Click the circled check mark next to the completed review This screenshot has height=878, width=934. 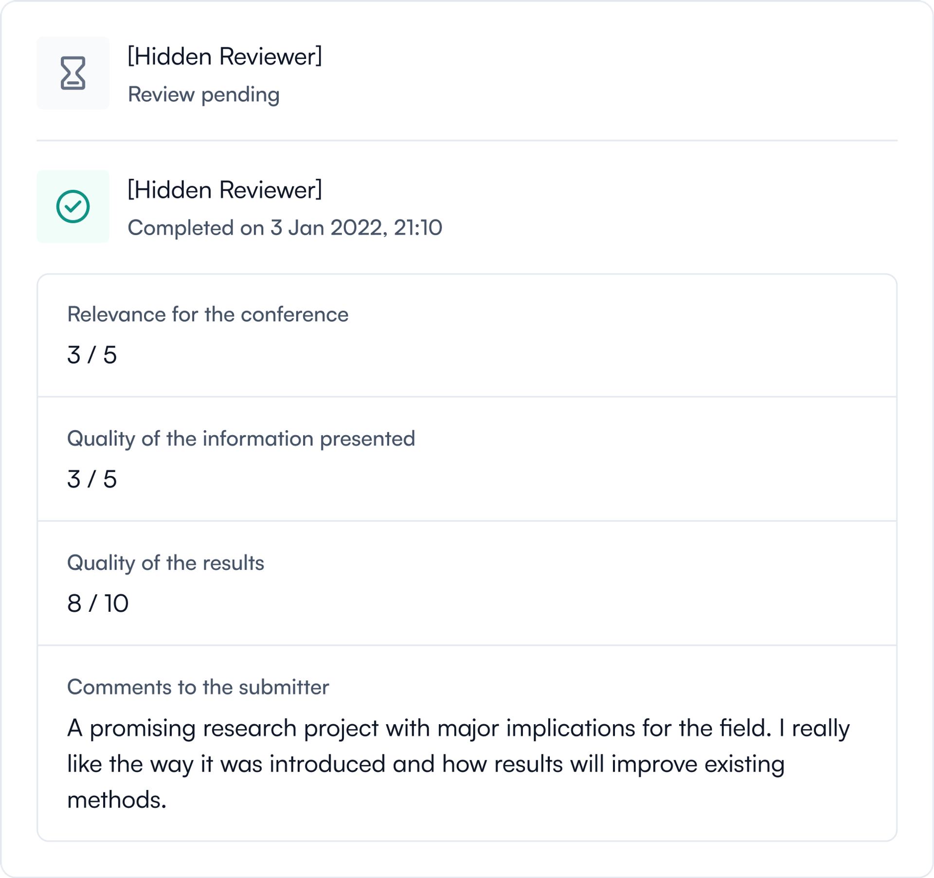[x=73, y=207]
